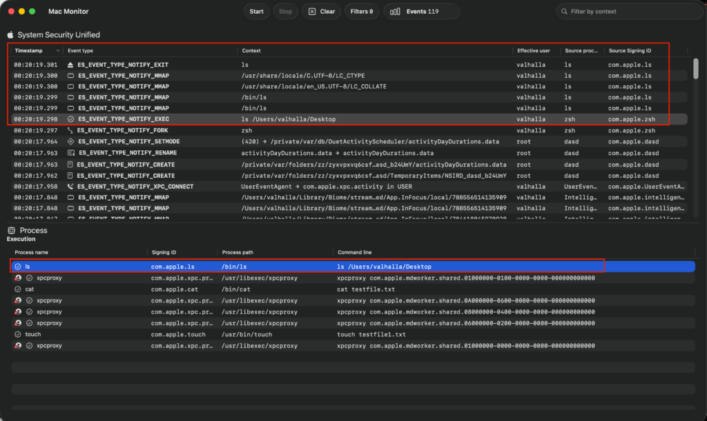Viewport: 707px width, 421px height.
Task: Click the fork branch icon beside NOTIFY_FORK
Action: coord(70,130)
